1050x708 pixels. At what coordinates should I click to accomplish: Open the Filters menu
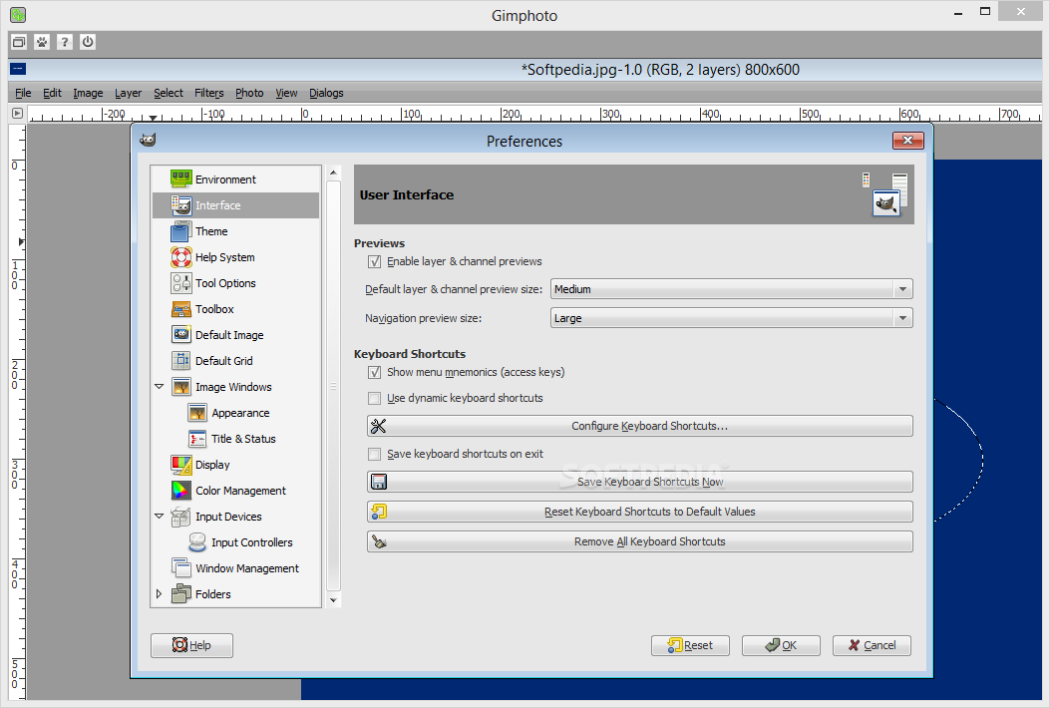[209, 93]
